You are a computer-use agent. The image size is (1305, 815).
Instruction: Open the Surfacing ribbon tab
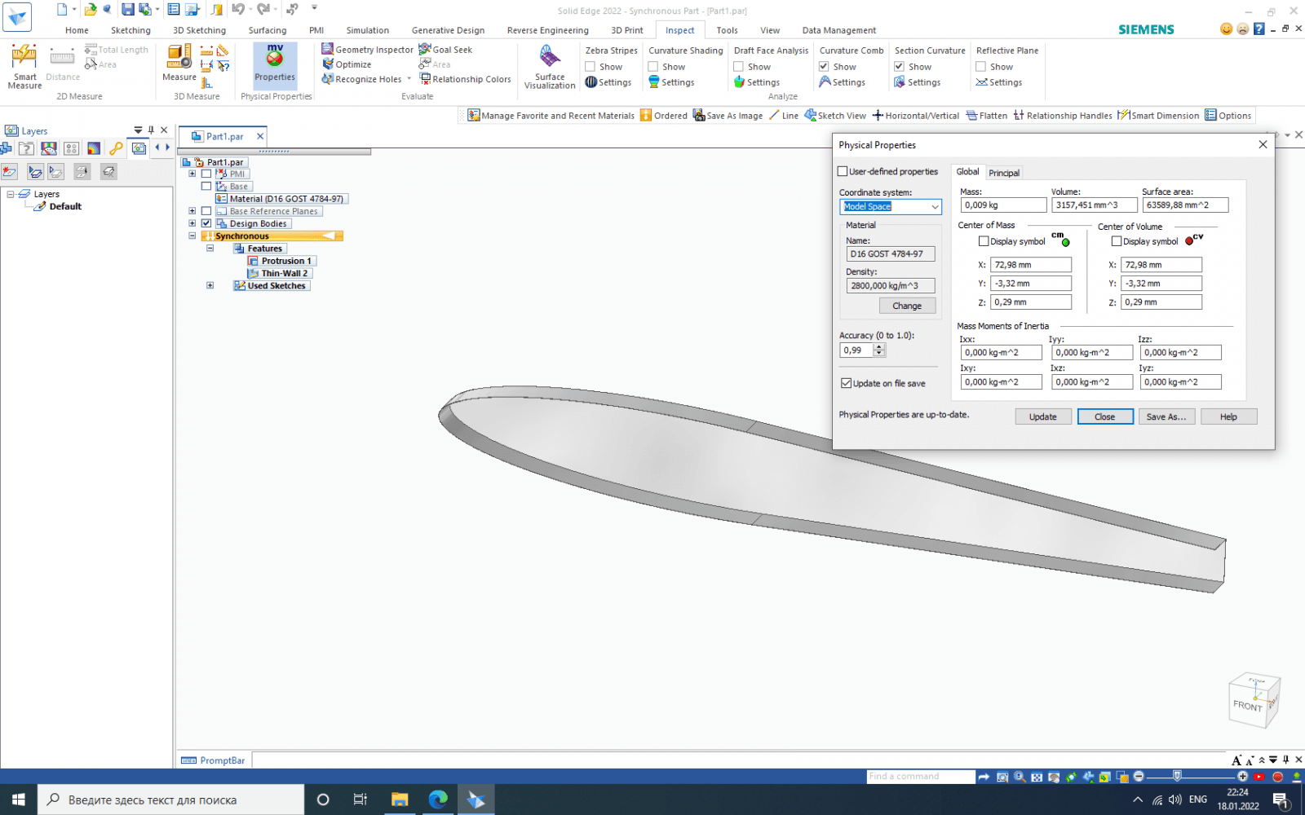point(268,30)
